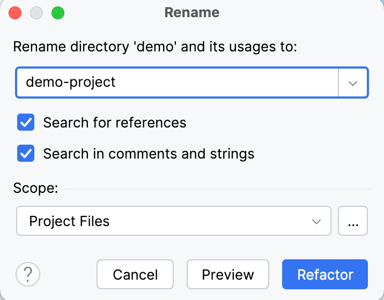Cancel the rename dialog
This screenshot has width=384, height=300.
coord(135,275)
